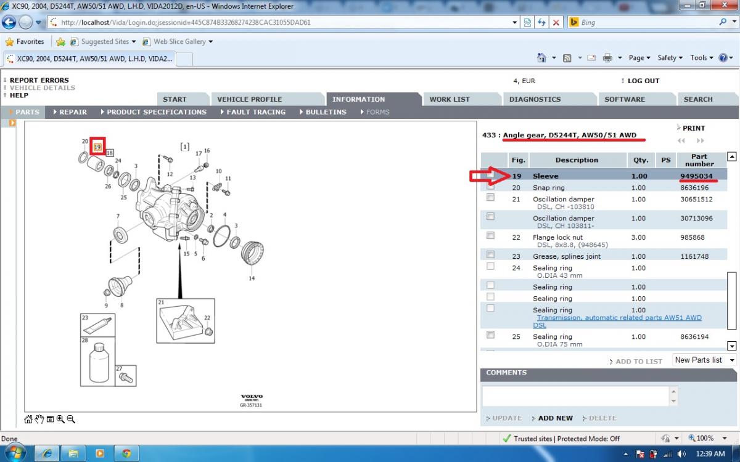The image size is (740, 462).
Task: Click the HELP link at top left
Action: click(19, 95)
